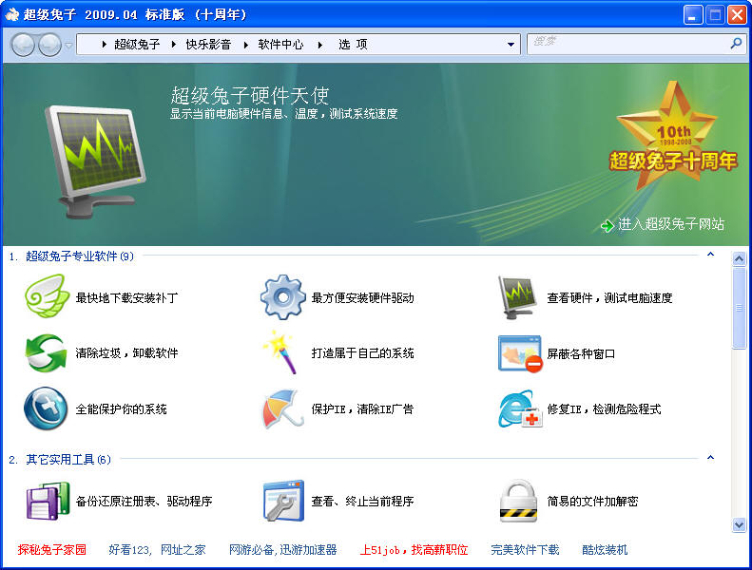Image resolution: width=752 pixels, height=570 pixels.
Task: Open 查看、终止当前程序
Action: pyautogui.click(x=362, y=502)
